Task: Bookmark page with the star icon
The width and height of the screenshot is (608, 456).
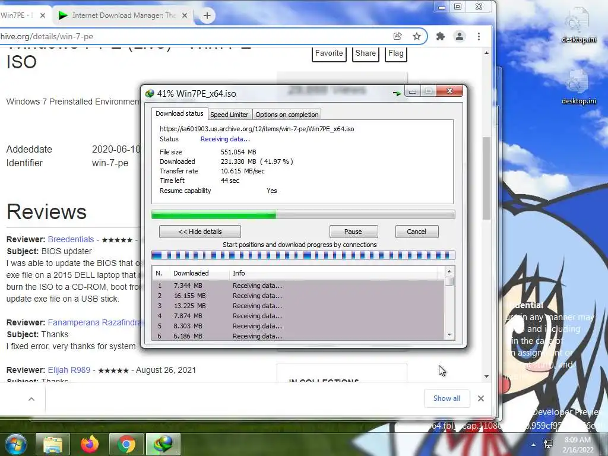Action: pyautogui.click(x=416, y=36)
